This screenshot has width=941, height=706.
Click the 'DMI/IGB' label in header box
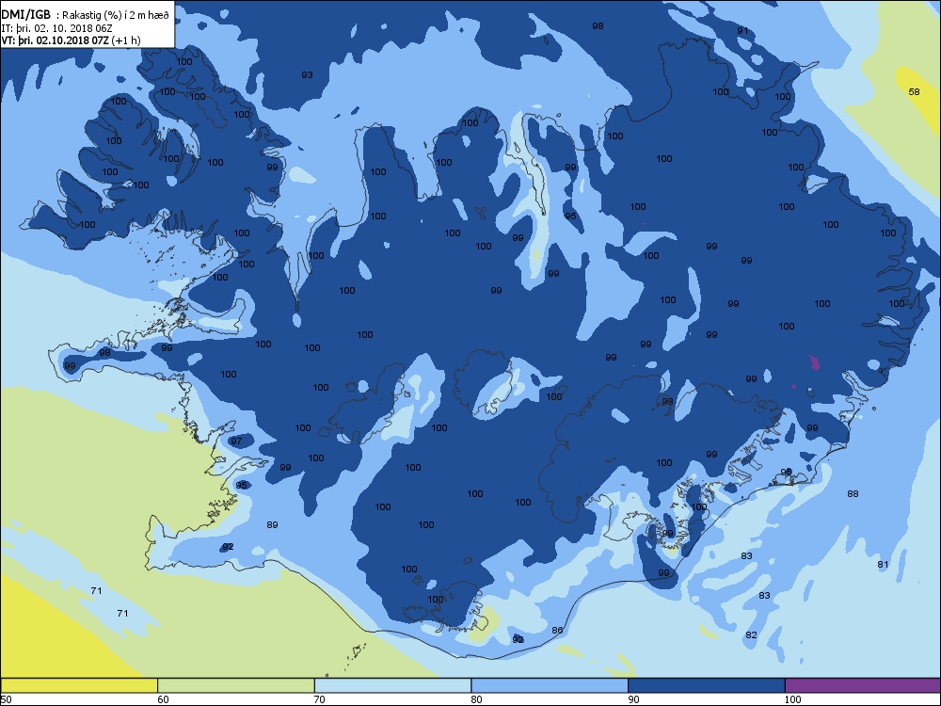click(26, 15)
